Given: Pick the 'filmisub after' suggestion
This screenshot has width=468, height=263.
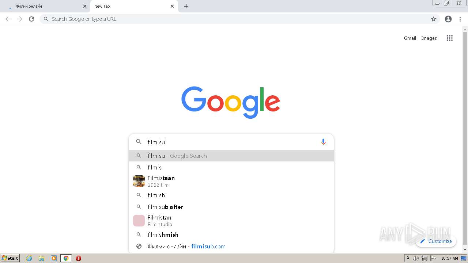Looking at the screenshot, I should 231,207.
